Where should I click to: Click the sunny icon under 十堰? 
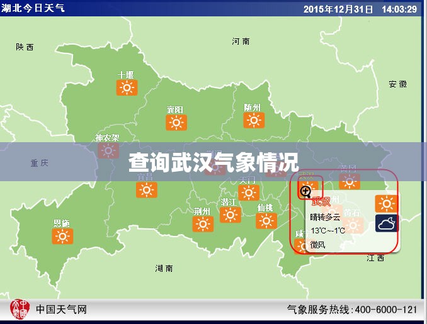[127, 87]
